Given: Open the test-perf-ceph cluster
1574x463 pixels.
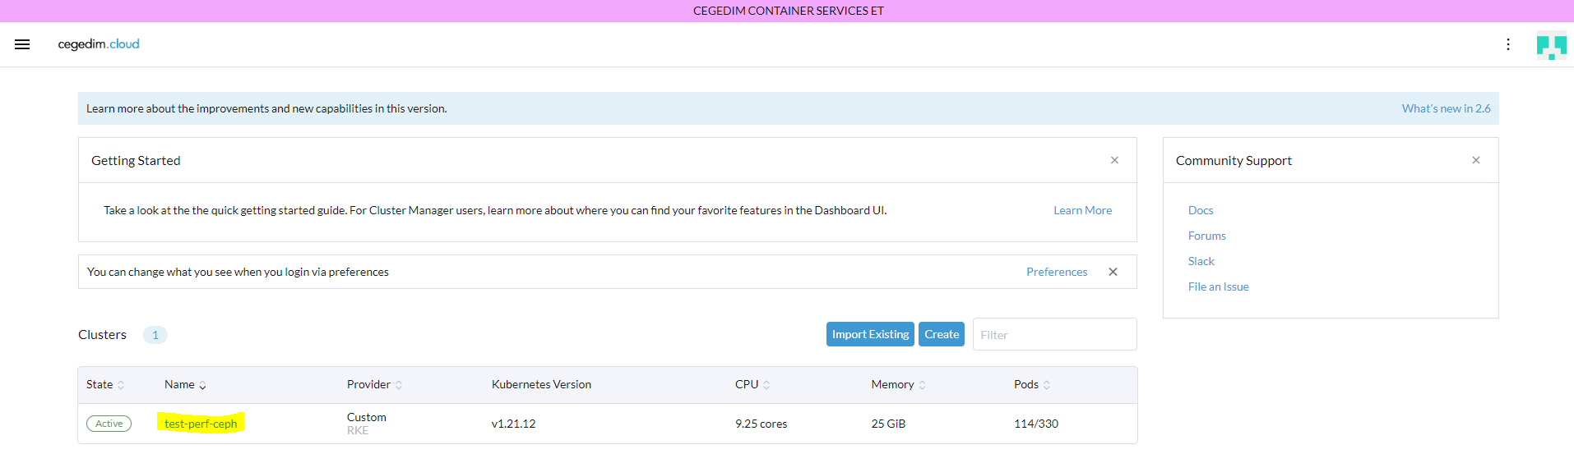Looking at the screenshot, I should 201,424.
